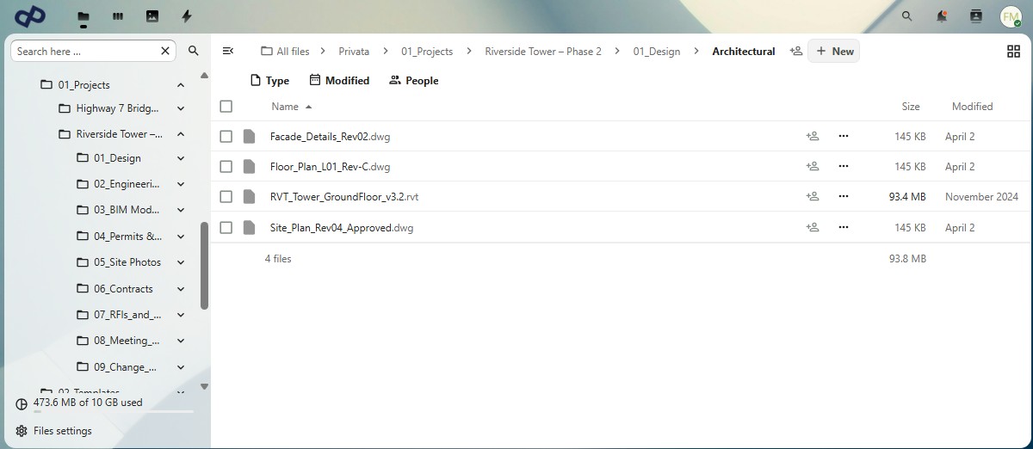Screen dimensions: 1033x449
Task: Collapse the navigation sidebar toggle
Action: [x=228, y=52]
